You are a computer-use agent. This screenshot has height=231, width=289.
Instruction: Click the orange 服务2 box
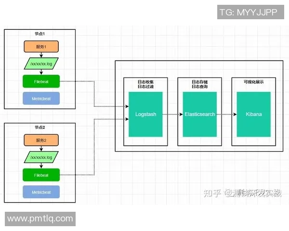[x=41, y=140]
